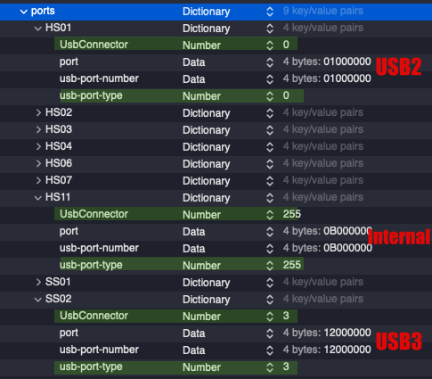This screenshot has height=379, width=432.
Task: Collapse the HS01 entry
Action: [38, 29]
